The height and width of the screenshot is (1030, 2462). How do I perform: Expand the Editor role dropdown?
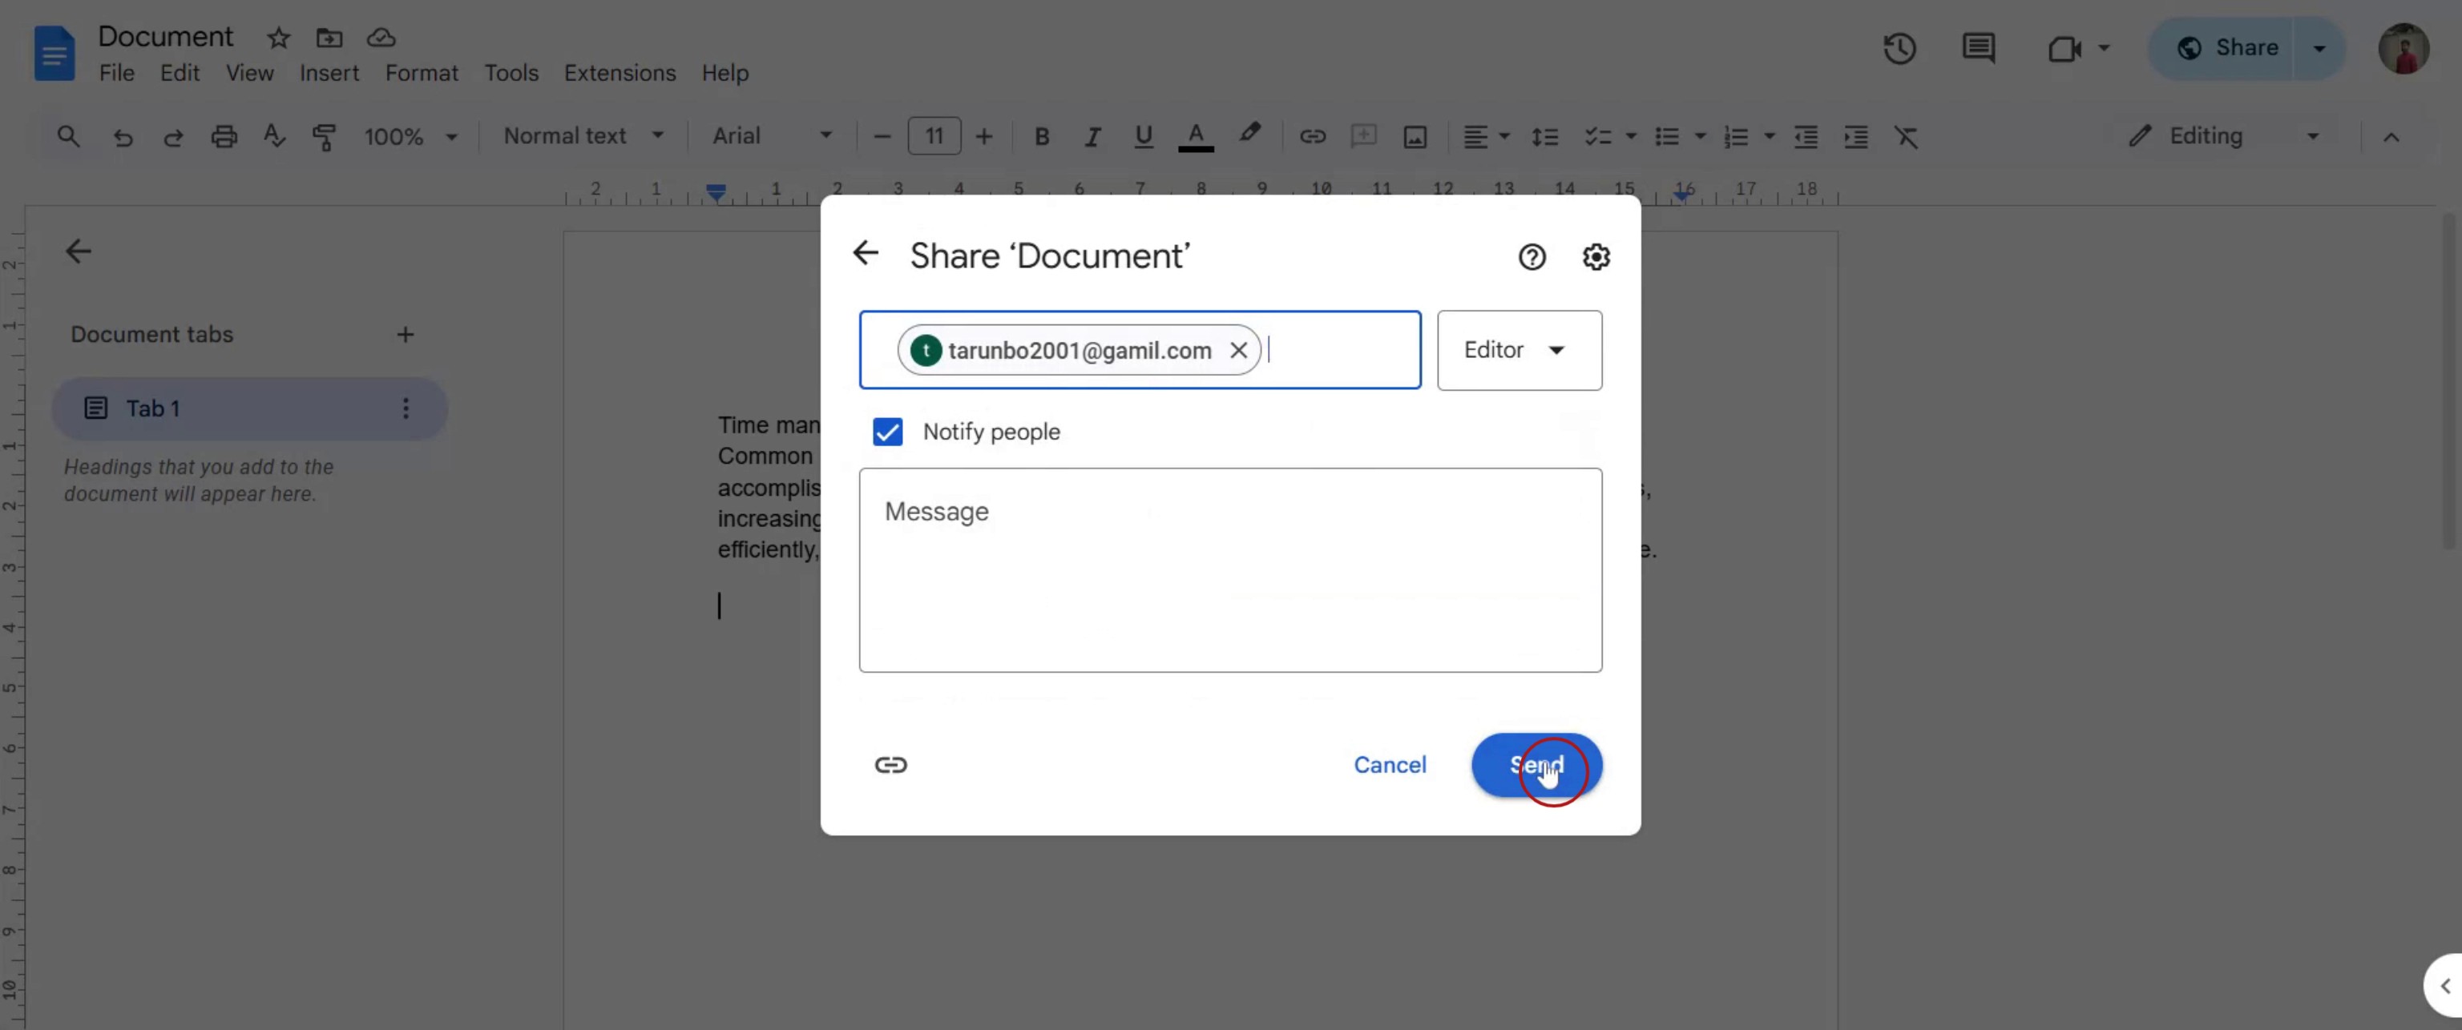tap(1518, 351)
